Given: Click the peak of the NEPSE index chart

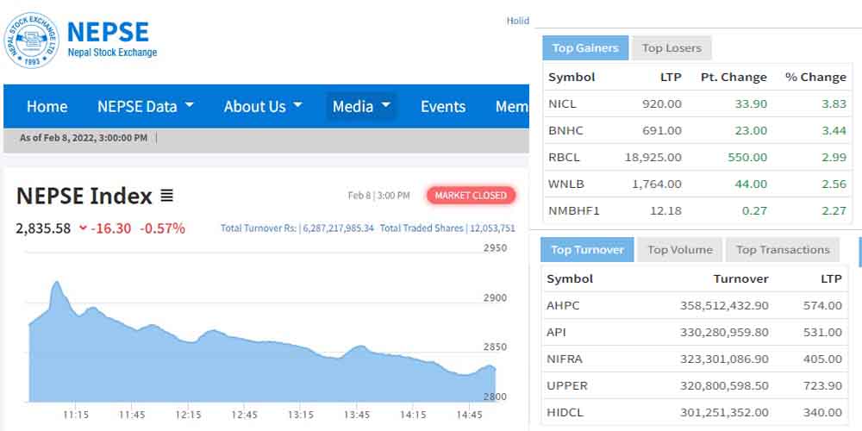Looking at the screenshot, I should (57, 282).
